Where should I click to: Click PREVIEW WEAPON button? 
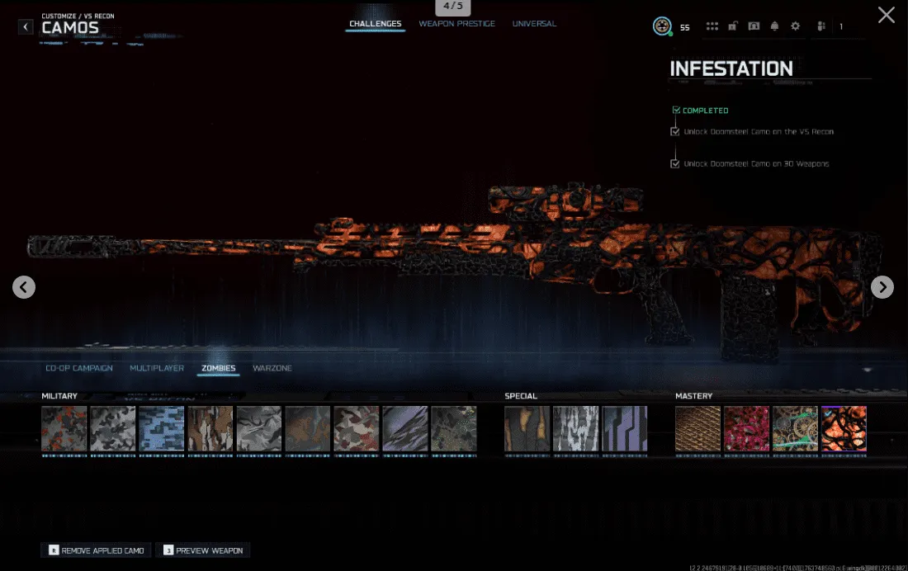pos(202,550)
